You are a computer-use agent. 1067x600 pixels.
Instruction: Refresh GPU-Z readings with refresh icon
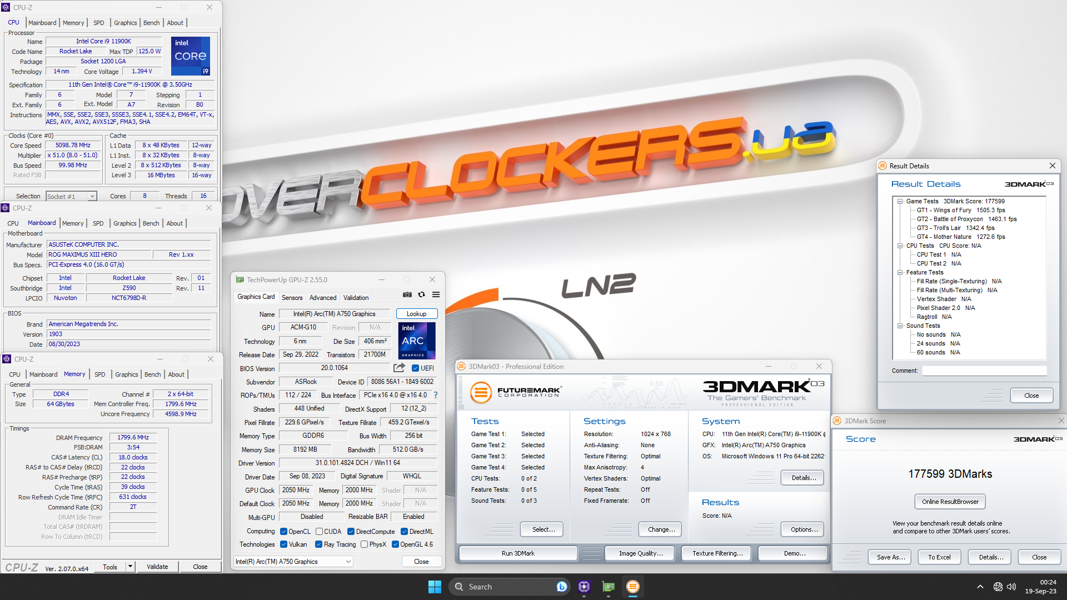tap(422, 295)
